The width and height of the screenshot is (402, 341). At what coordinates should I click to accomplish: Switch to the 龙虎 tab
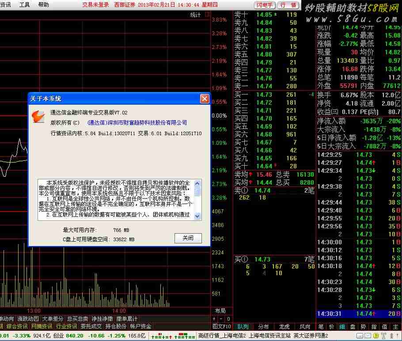284,326
